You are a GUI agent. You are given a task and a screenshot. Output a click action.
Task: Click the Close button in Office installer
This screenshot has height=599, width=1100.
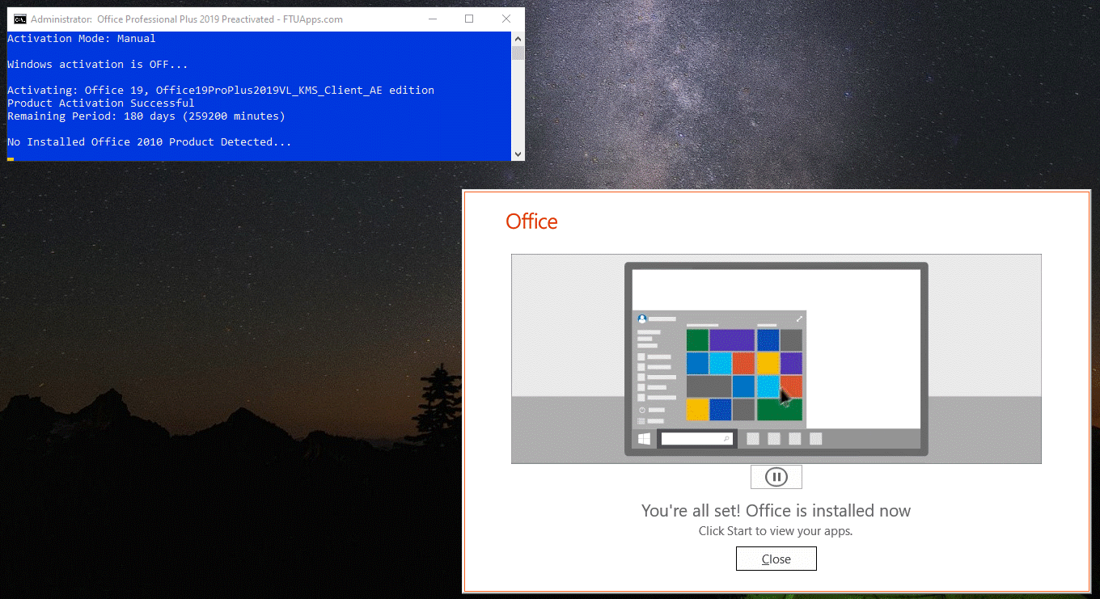coord(776,559)
